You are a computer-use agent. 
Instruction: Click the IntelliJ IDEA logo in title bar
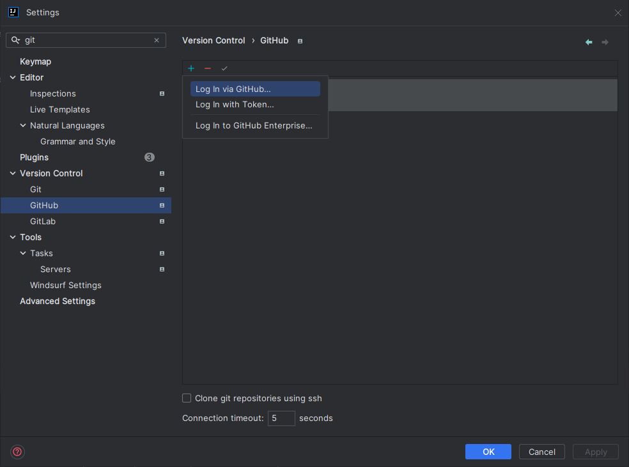point(13,12)
